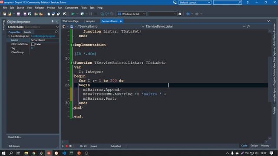Open Task View on the taskbar
The height and width of the screenshot is (156, 278).
point(18,153)
